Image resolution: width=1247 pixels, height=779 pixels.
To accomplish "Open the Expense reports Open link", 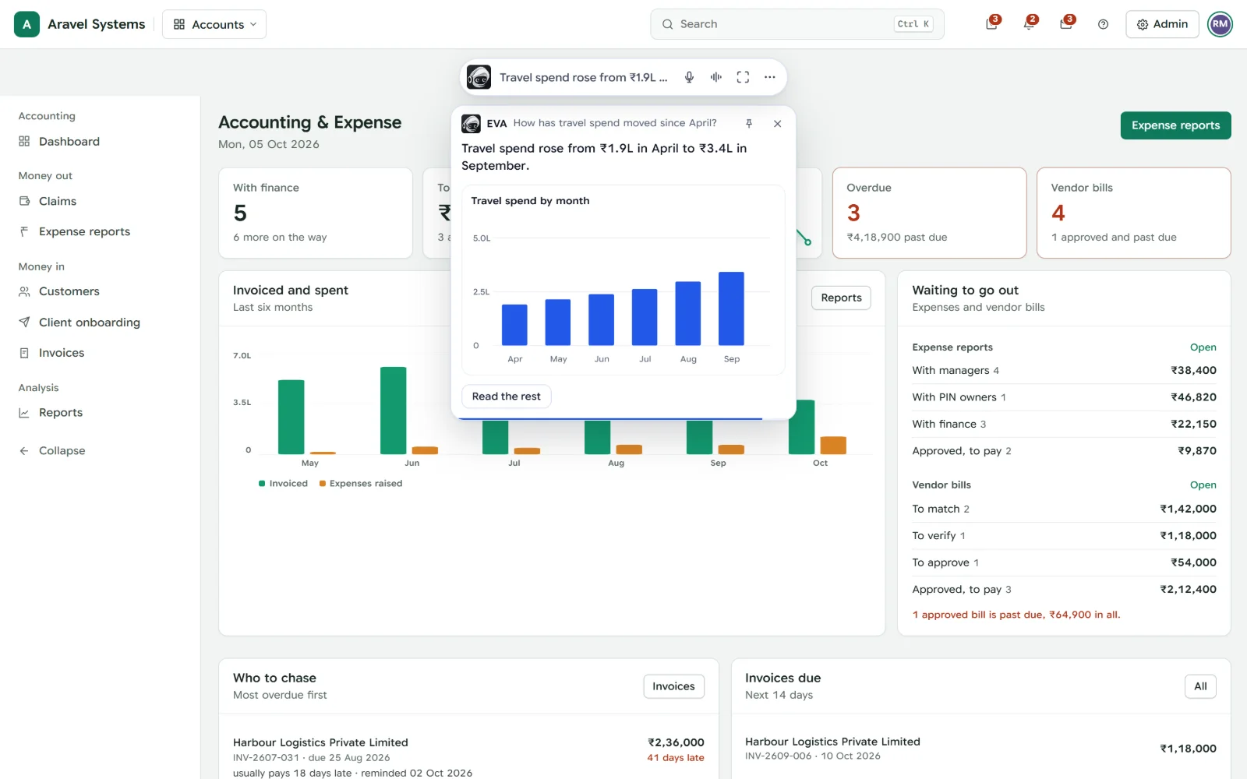I will (x=1203, y=347).
